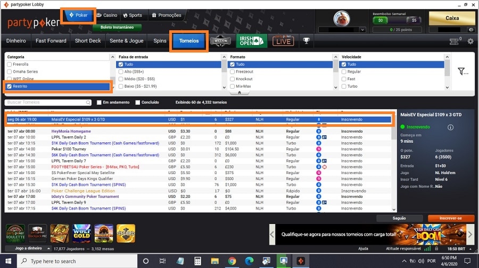Click the search magnifier icon

click(88, 102)
